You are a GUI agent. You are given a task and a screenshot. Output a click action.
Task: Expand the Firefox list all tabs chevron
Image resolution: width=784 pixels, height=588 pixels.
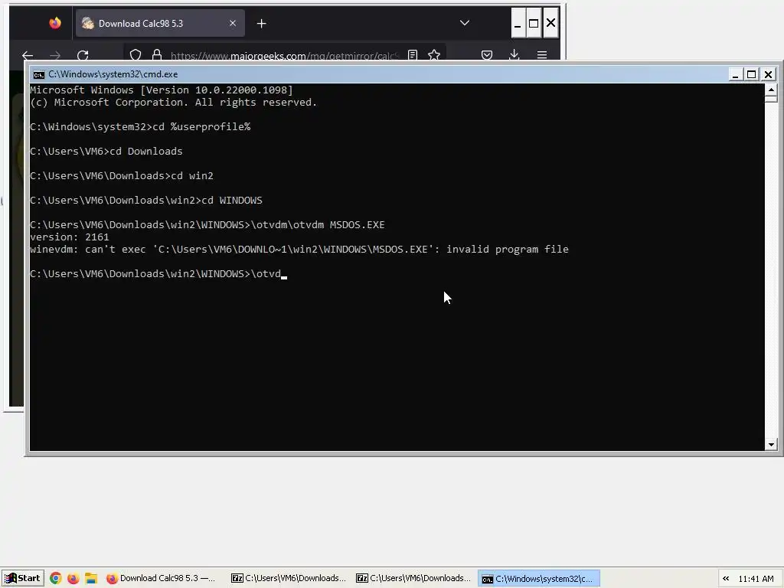click(465, 23)
